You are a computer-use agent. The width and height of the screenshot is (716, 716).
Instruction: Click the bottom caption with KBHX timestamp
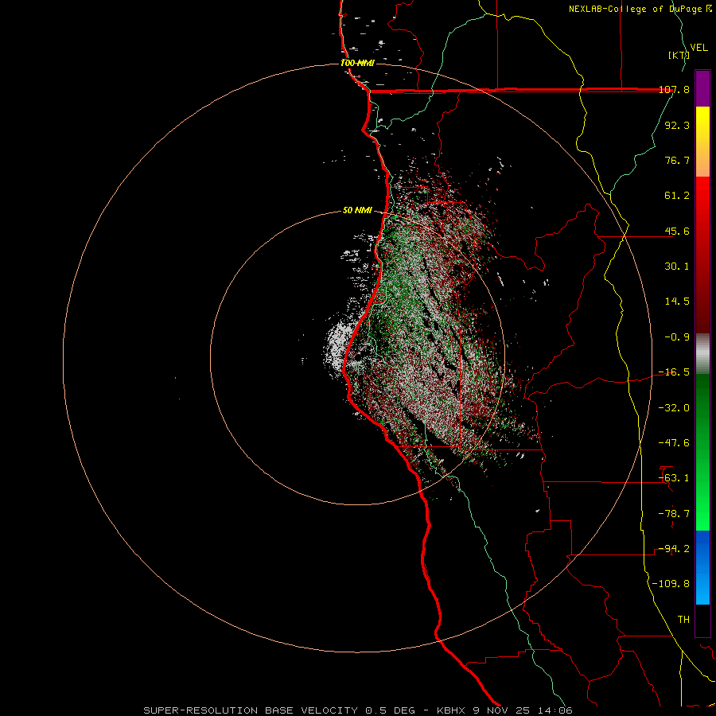pyautogui.click(x=358, y=710)
